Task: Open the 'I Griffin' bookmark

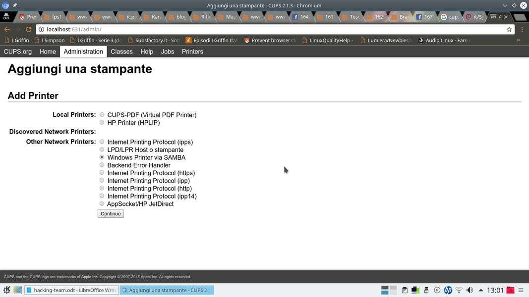Action: [17, 40]
